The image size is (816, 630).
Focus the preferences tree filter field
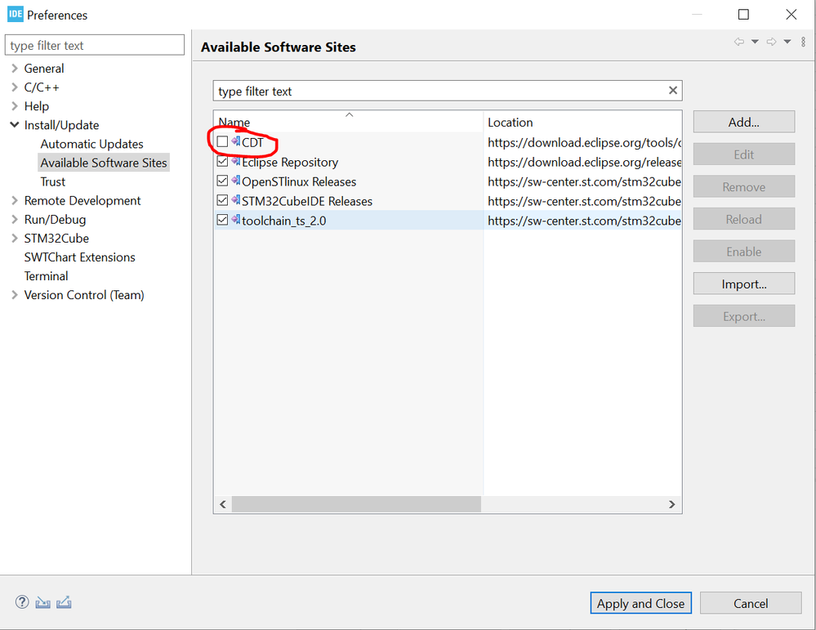pos(95,45)
